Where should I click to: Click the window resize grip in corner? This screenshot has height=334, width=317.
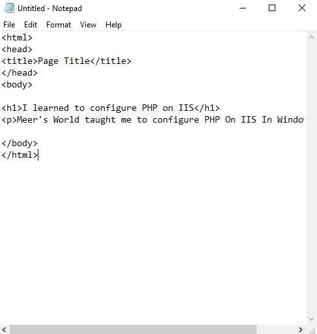tap(312, 329)
